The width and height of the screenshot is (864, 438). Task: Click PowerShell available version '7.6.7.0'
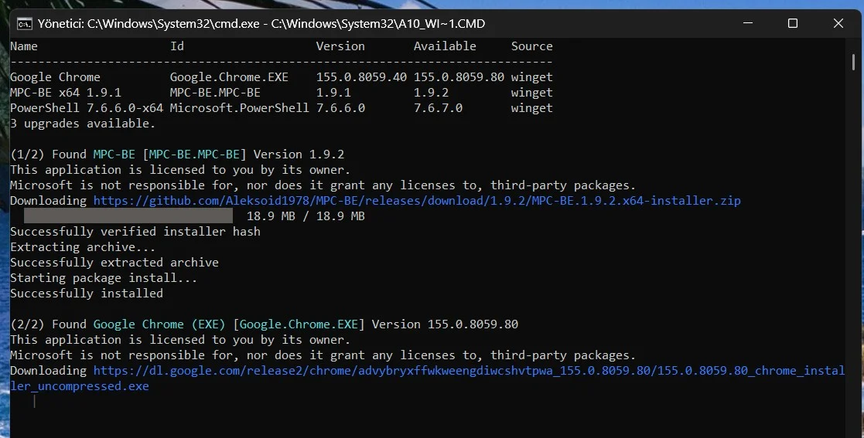pyautogui.click(x=438, y=108)
